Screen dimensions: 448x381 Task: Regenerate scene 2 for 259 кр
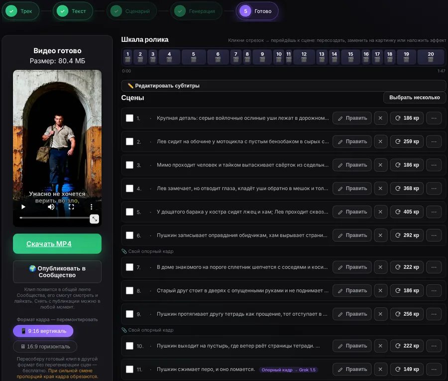(x=407, y=142)
